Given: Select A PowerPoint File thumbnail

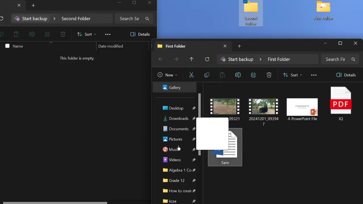Looking at the screenshot, I should tap(302, 107).
